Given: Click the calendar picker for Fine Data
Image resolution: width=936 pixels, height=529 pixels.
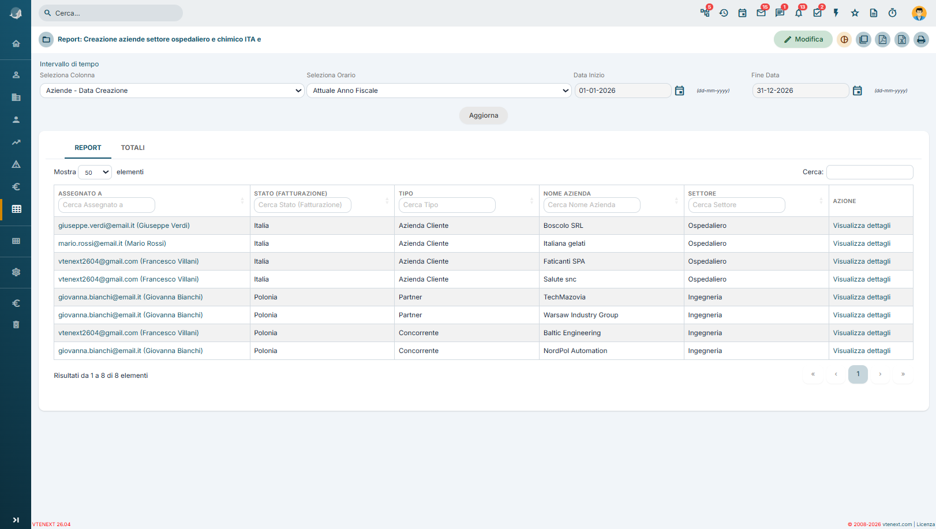Looking at the screenshot, I should (x=858, y=91).
